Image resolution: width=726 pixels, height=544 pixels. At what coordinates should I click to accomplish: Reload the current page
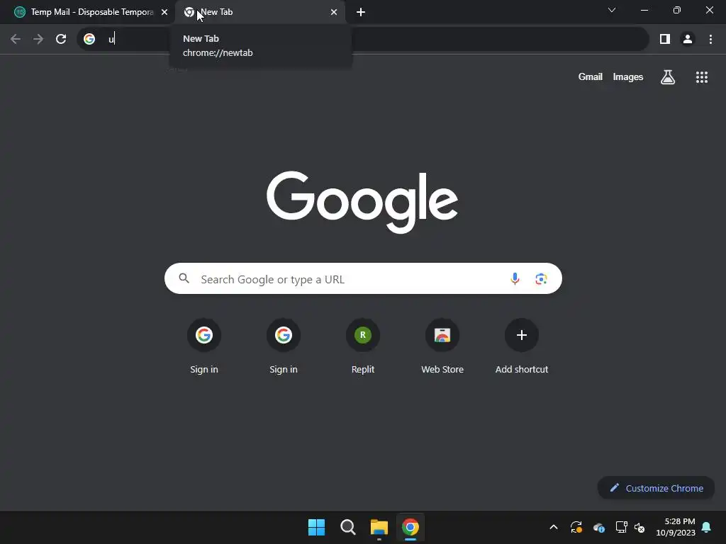[61, 40]
